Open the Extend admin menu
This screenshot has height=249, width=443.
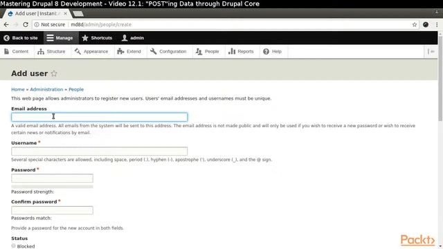coord(129,51)
